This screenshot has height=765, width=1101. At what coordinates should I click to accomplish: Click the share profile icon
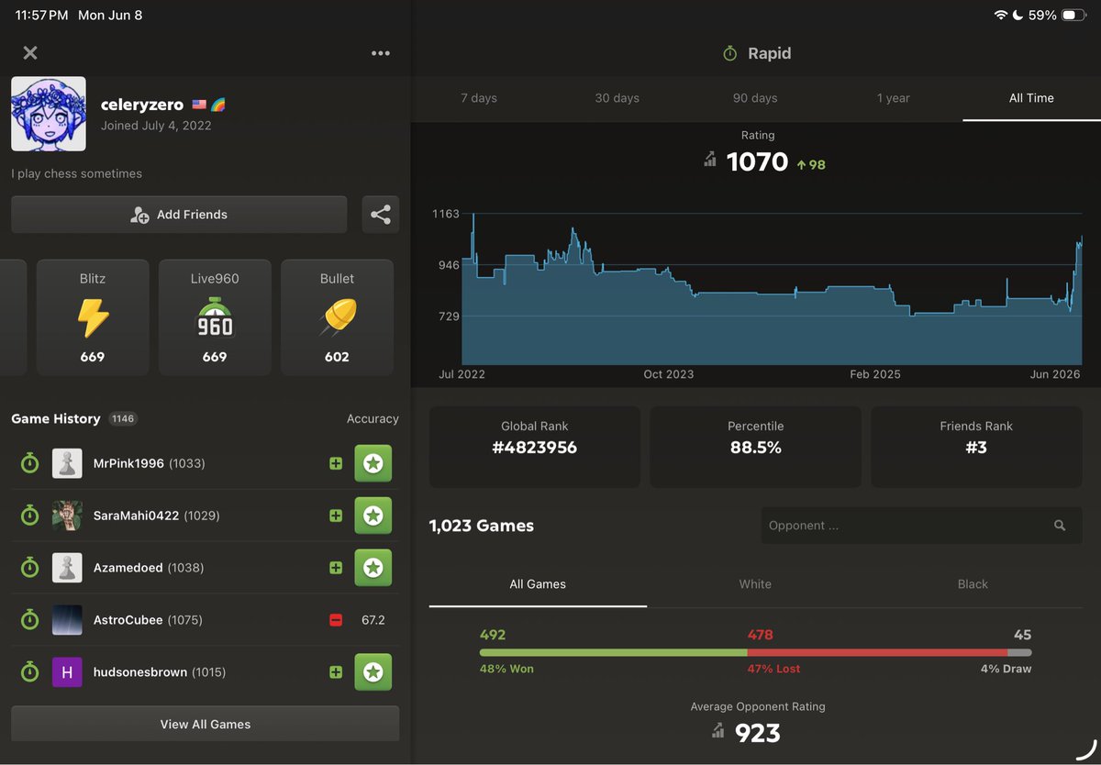tap(381, 215)
